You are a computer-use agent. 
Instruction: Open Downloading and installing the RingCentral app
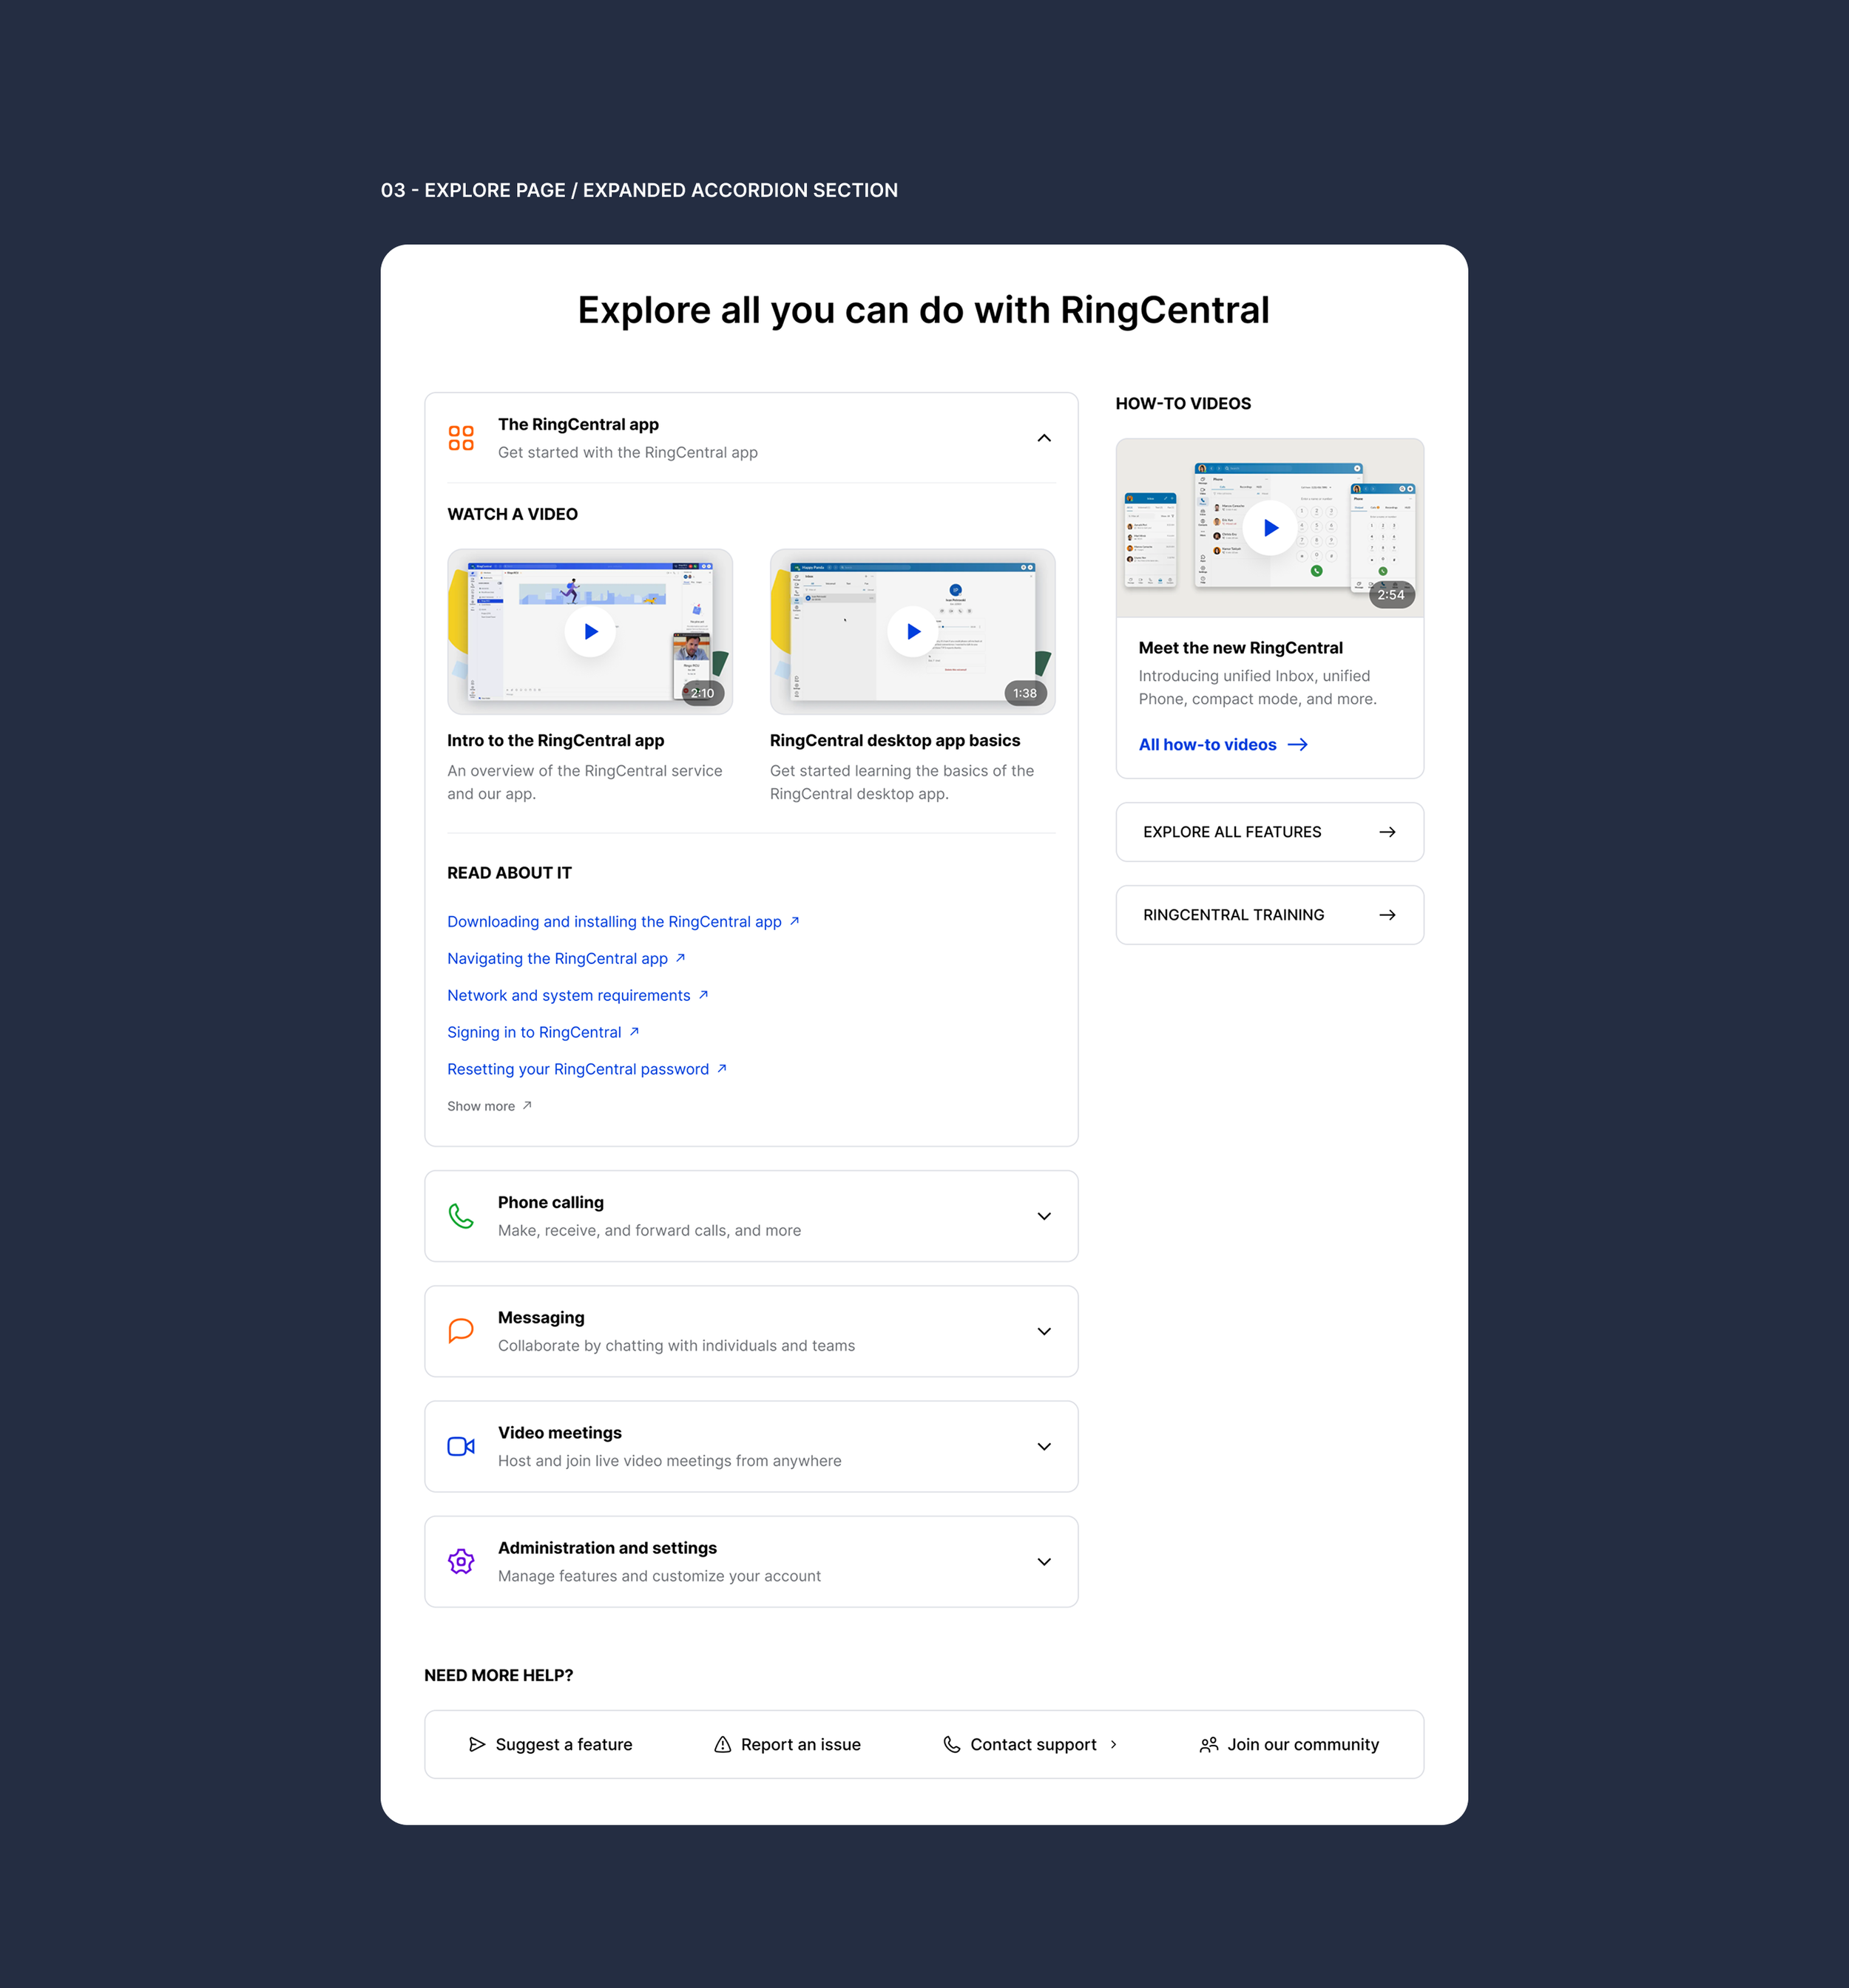click(615, 922)
